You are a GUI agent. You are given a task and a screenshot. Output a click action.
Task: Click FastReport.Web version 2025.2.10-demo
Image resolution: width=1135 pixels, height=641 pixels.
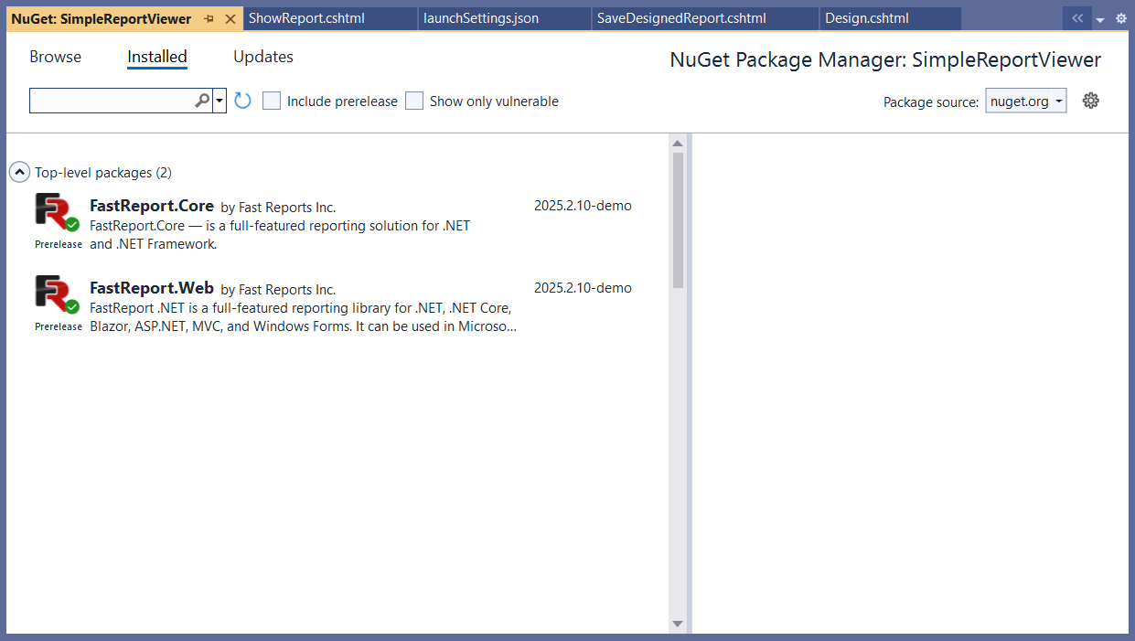tap(583, 288)
